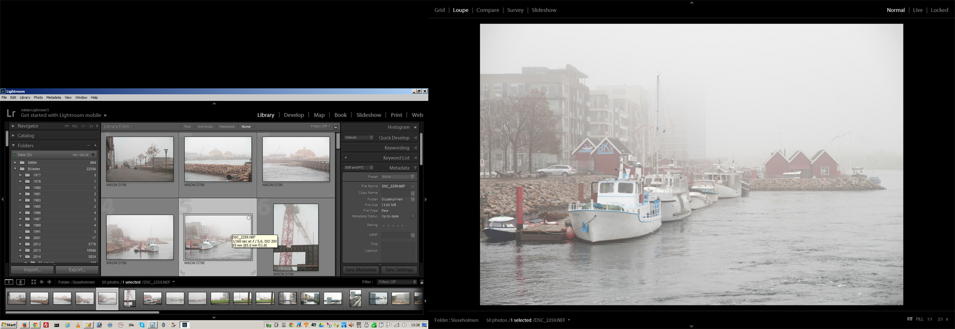This screenshot has height=329, width=955.
Task: Switch to the Map module
Action: 319,115
